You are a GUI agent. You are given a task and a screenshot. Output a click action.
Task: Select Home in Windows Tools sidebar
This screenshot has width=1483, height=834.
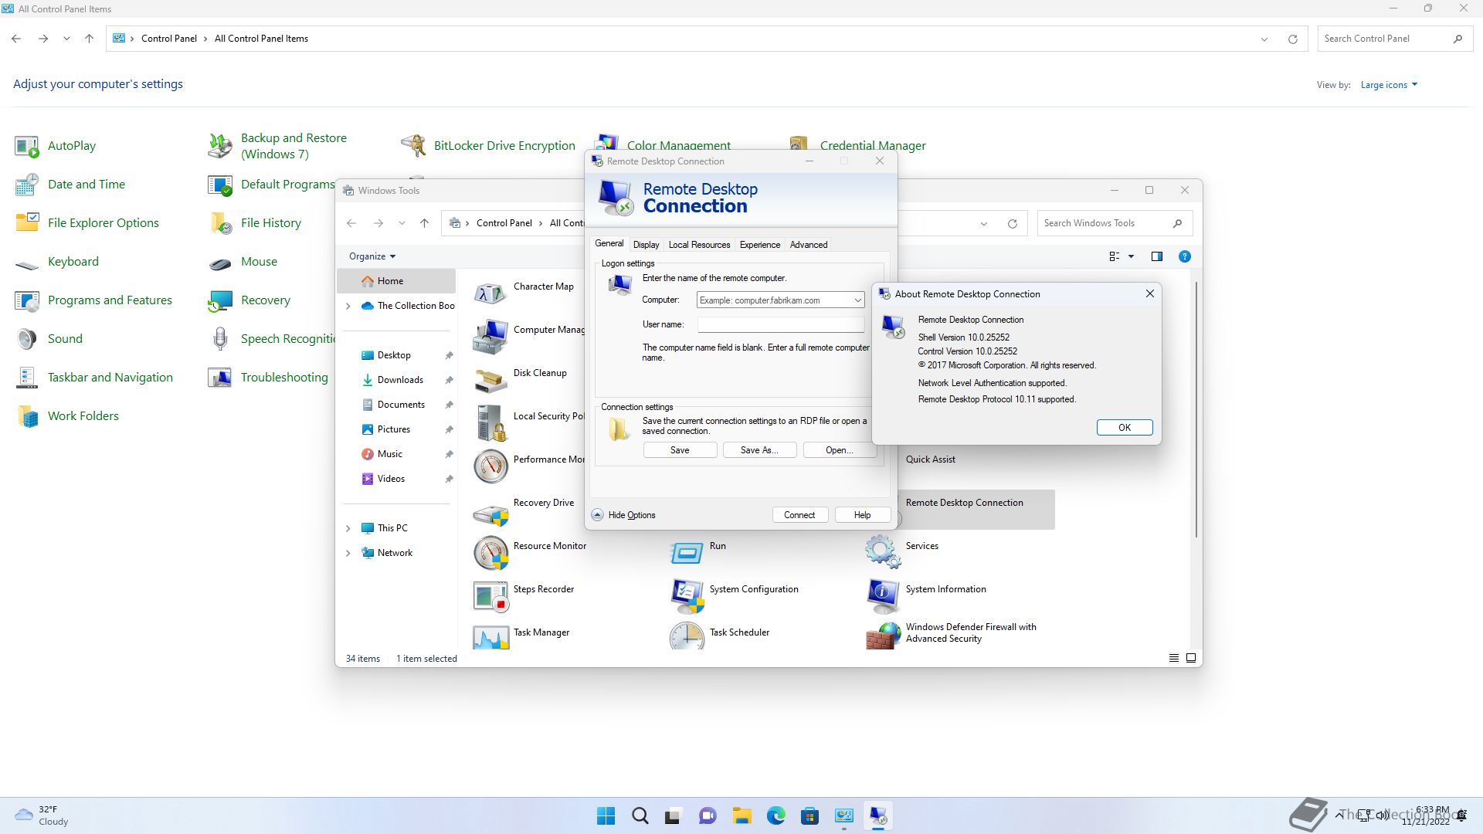click(397, 281)
